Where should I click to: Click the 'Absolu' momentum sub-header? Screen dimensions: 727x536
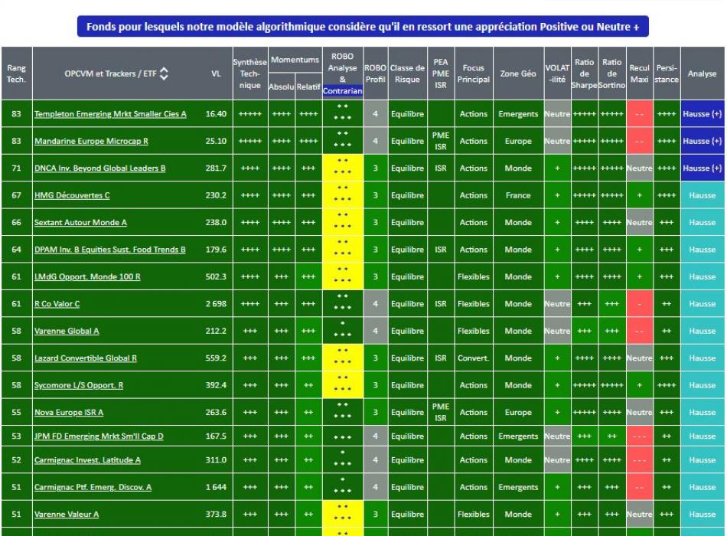pos(282,87)
